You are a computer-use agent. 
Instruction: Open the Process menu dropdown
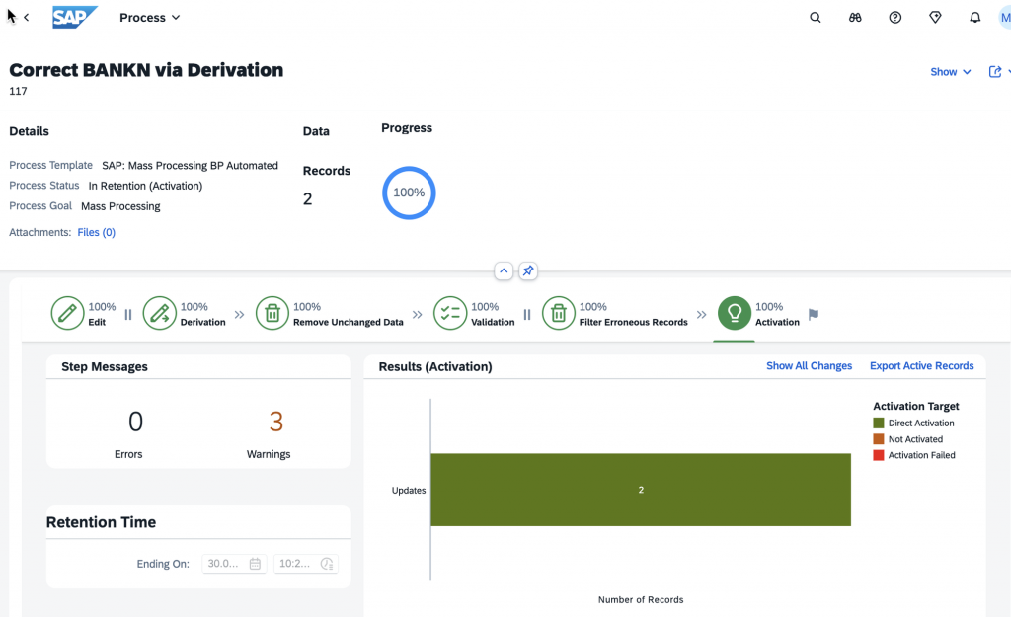(x=150, y=18)
